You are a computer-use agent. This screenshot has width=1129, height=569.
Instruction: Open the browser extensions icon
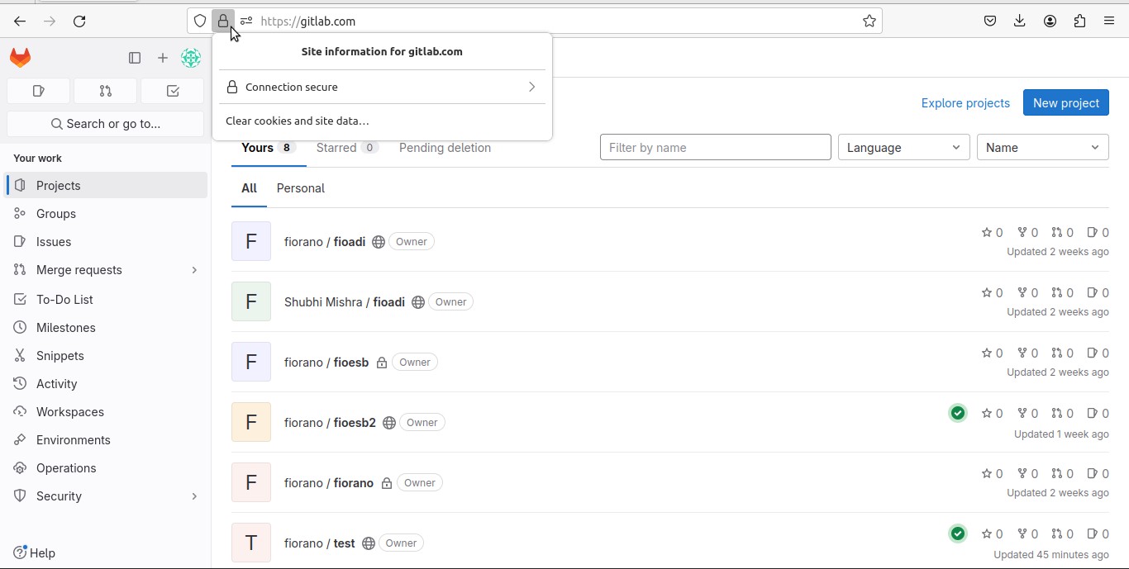click(1079, 21)
